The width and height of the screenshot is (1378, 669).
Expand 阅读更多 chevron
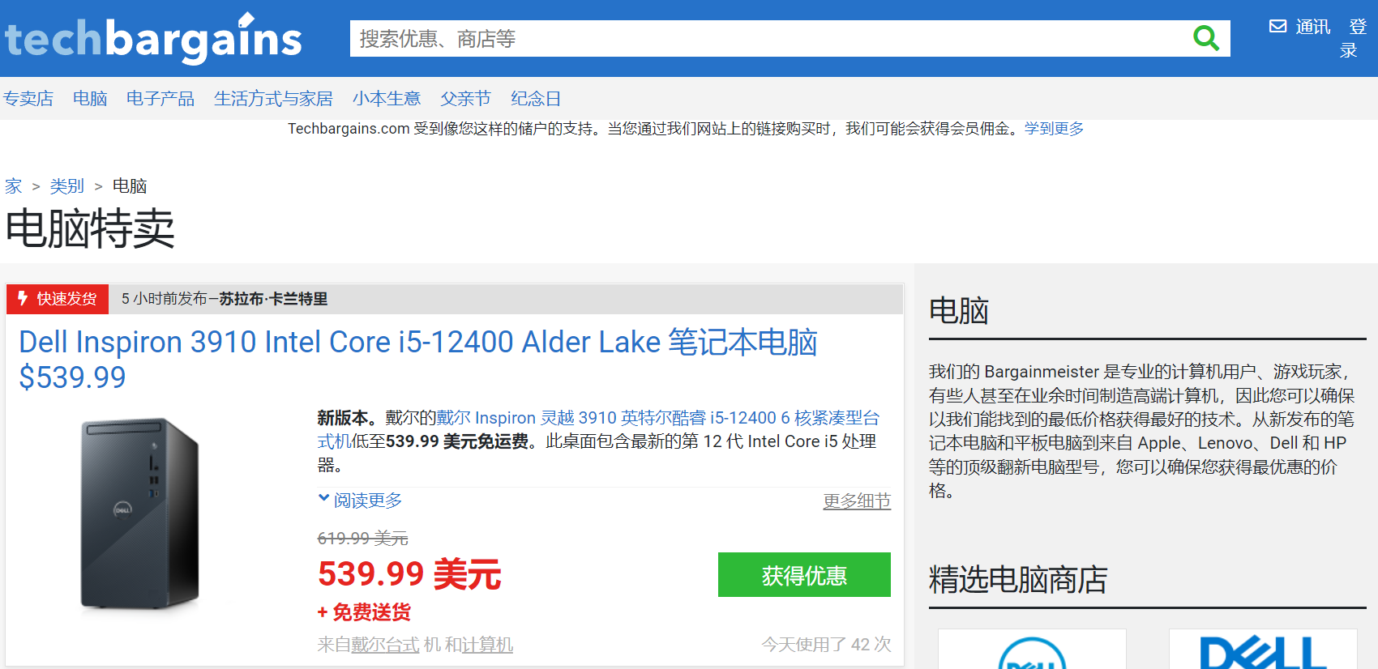pos(323,499)
